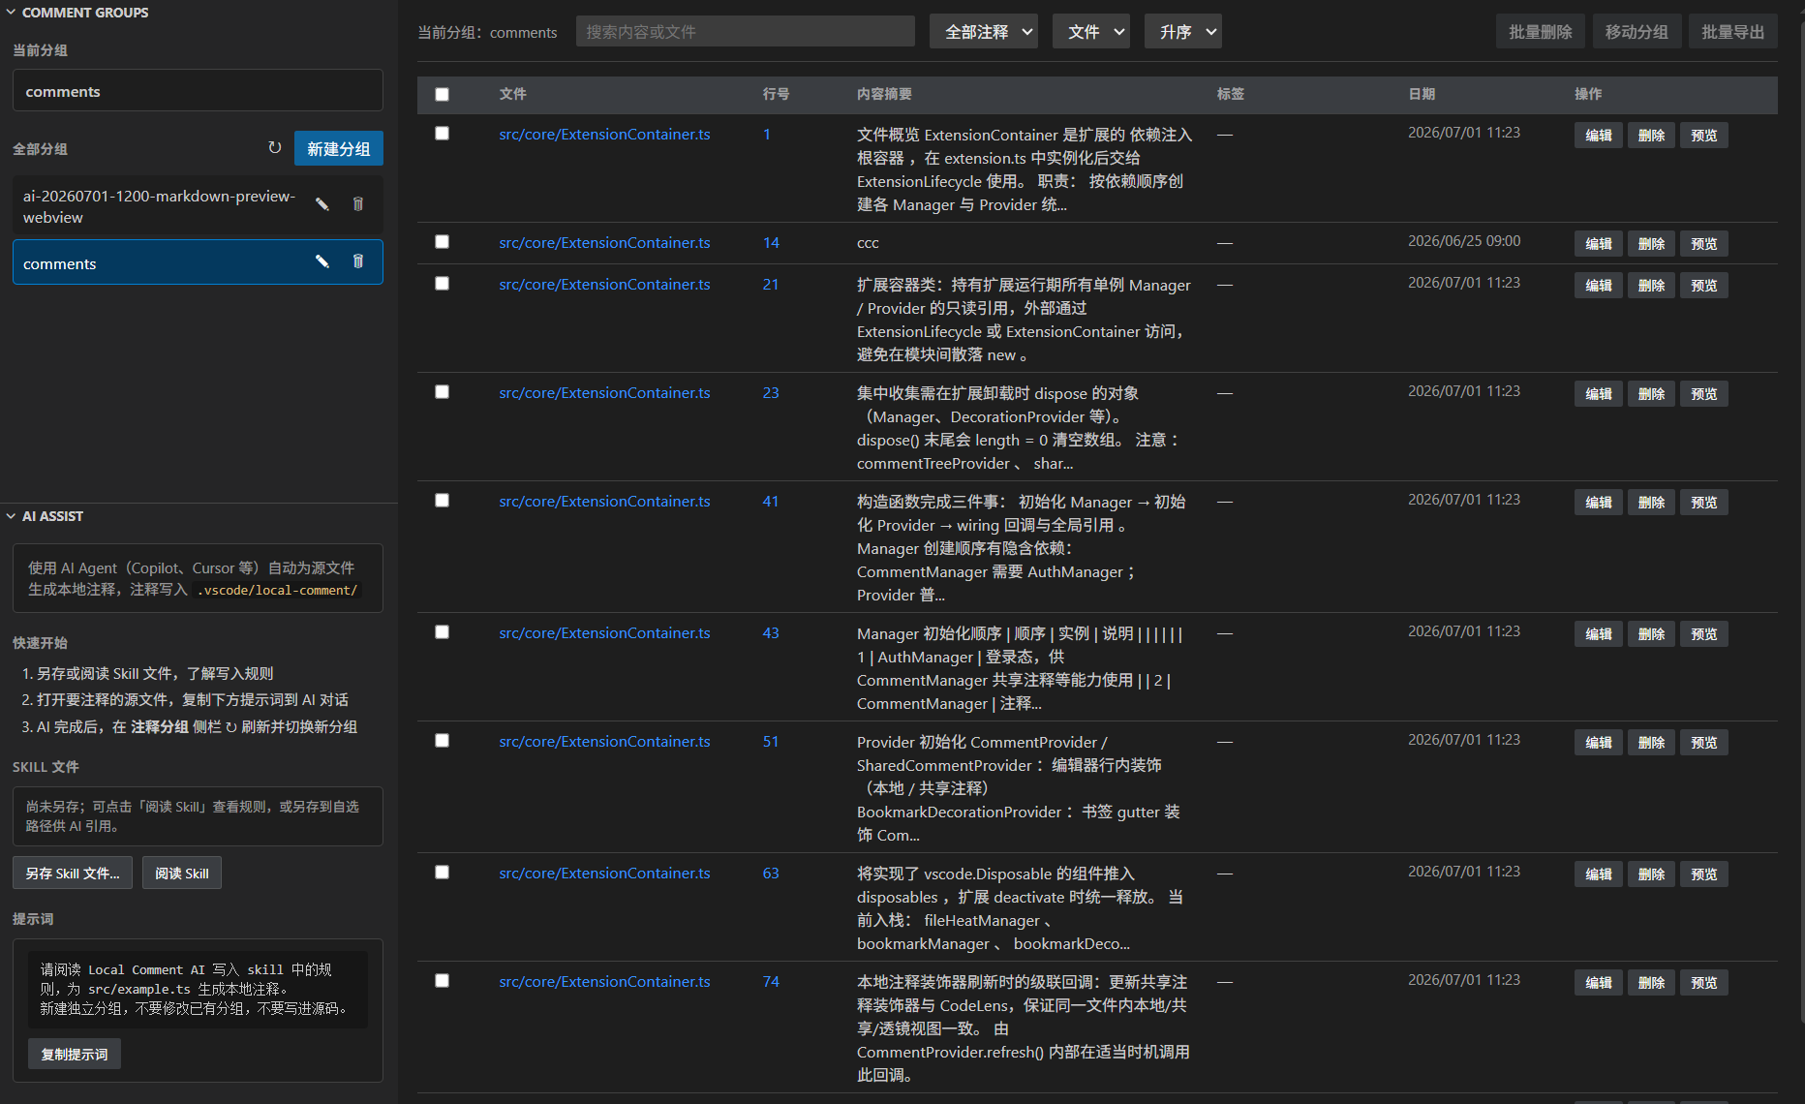
Task: Check the row for line 23 comment
Action: pos(442,391)
